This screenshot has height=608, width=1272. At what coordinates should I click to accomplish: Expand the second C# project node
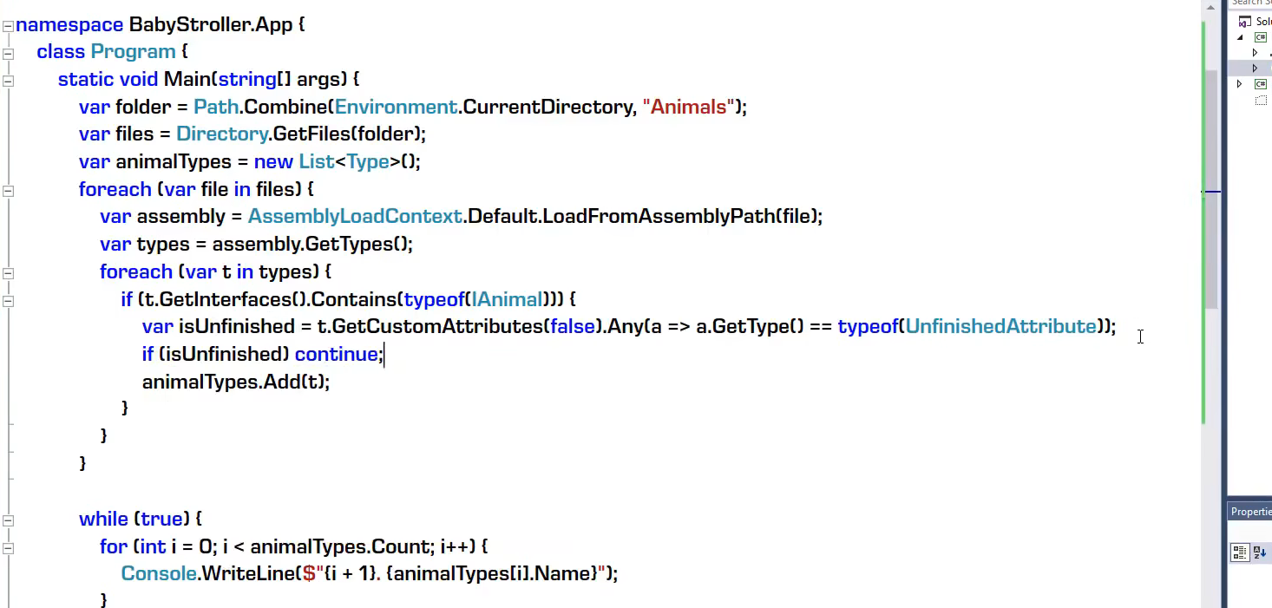(x=1240, y=84)
